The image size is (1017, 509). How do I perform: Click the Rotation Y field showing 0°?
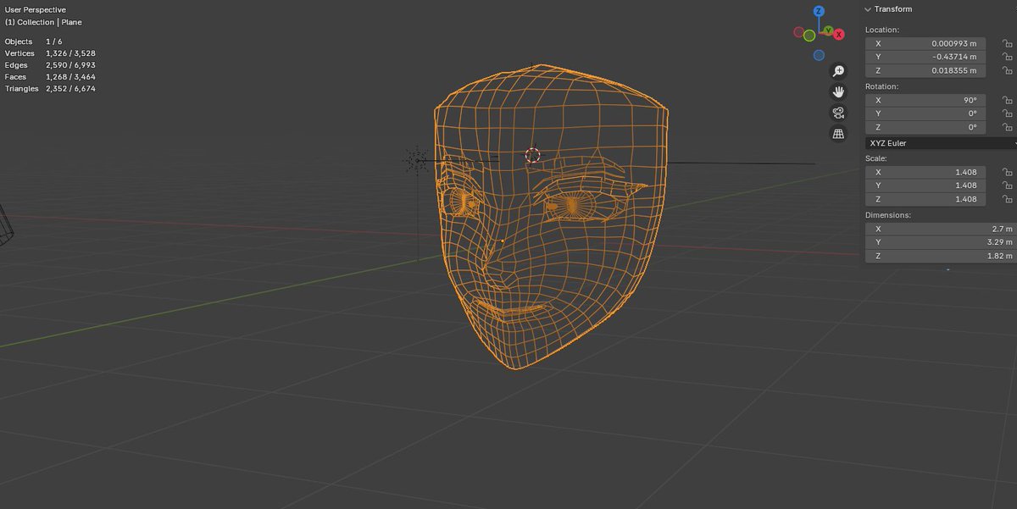pos(925,113)
